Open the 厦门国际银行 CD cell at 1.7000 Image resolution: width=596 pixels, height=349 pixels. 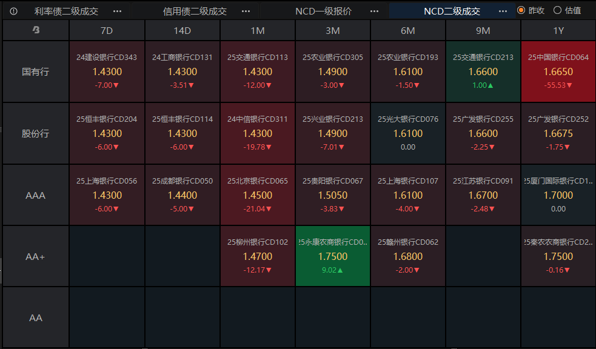tap(558, 195)
